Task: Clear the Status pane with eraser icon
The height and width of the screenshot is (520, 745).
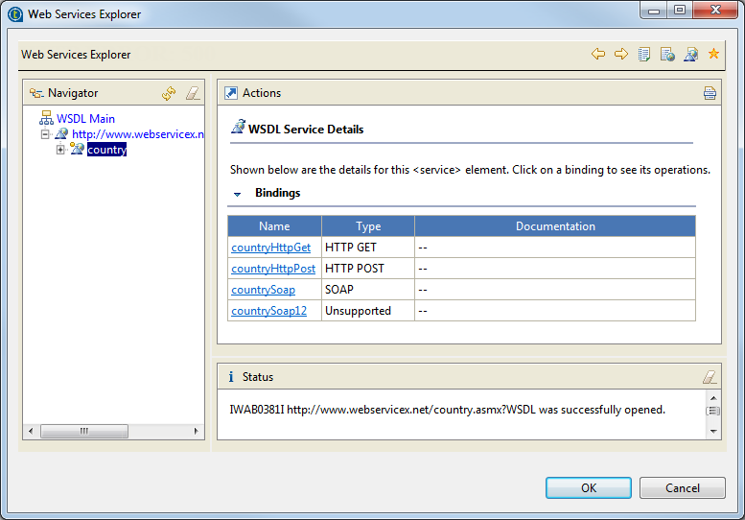Action: [x=710, y=377]
